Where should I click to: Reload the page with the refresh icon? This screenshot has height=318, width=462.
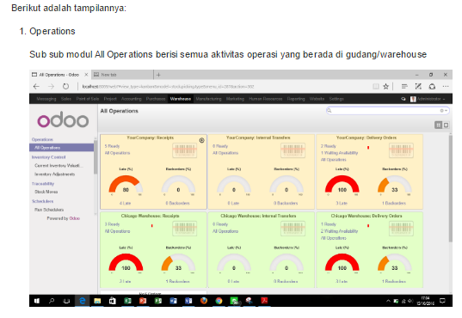[x=65, y=86]
